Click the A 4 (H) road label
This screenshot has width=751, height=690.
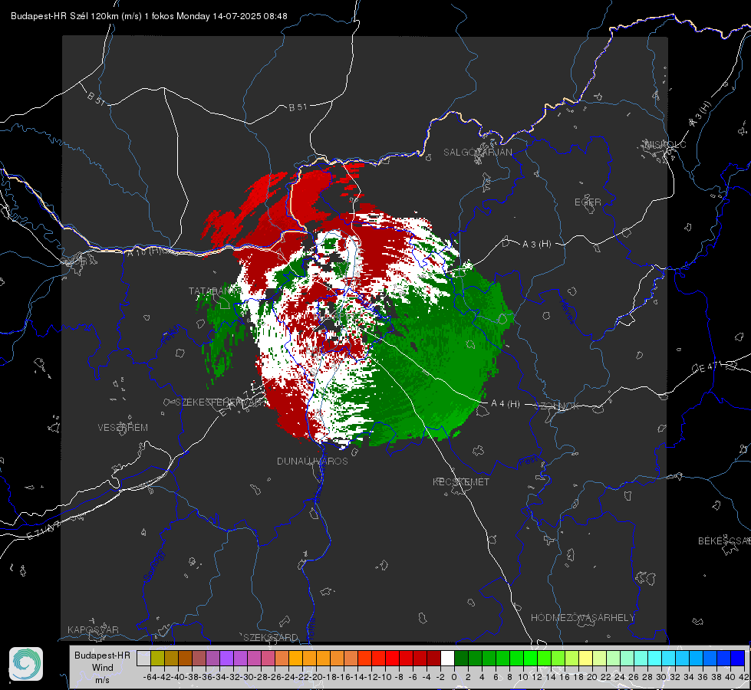506,404
